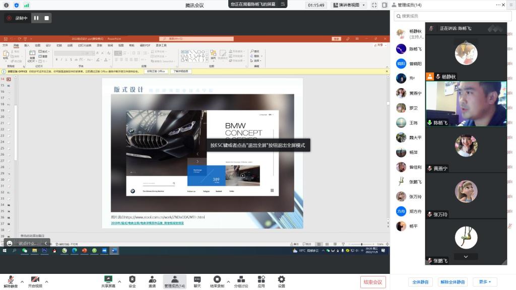Click the search members input field
This screenshot has height=290, width=516.
click(x=453, y=16)
